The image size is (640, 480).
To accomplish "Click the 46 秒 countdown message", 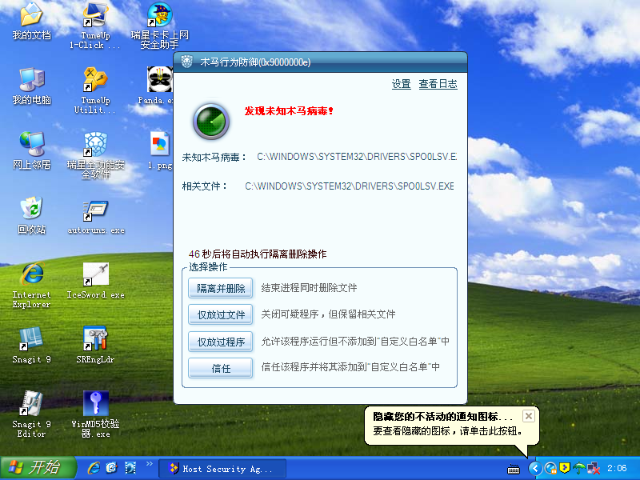I will [258, 254].
